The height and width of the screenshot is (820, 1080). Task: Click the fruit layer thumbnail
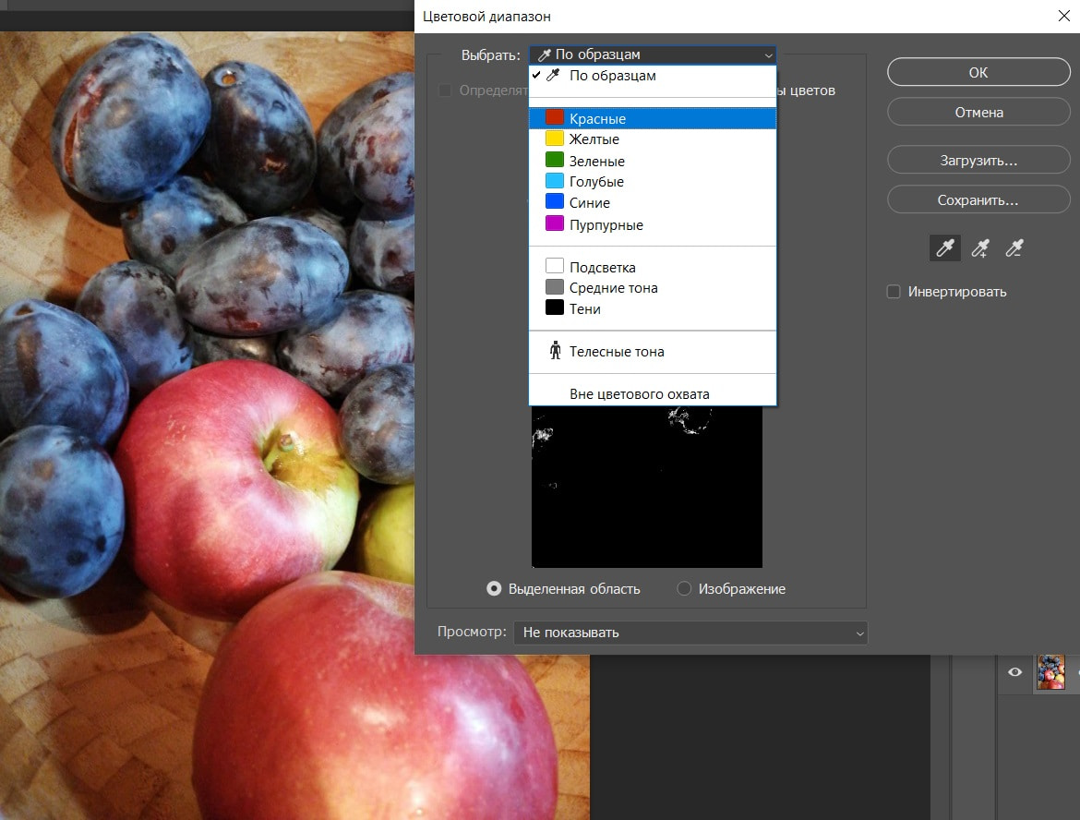(x=1051, y=672)
